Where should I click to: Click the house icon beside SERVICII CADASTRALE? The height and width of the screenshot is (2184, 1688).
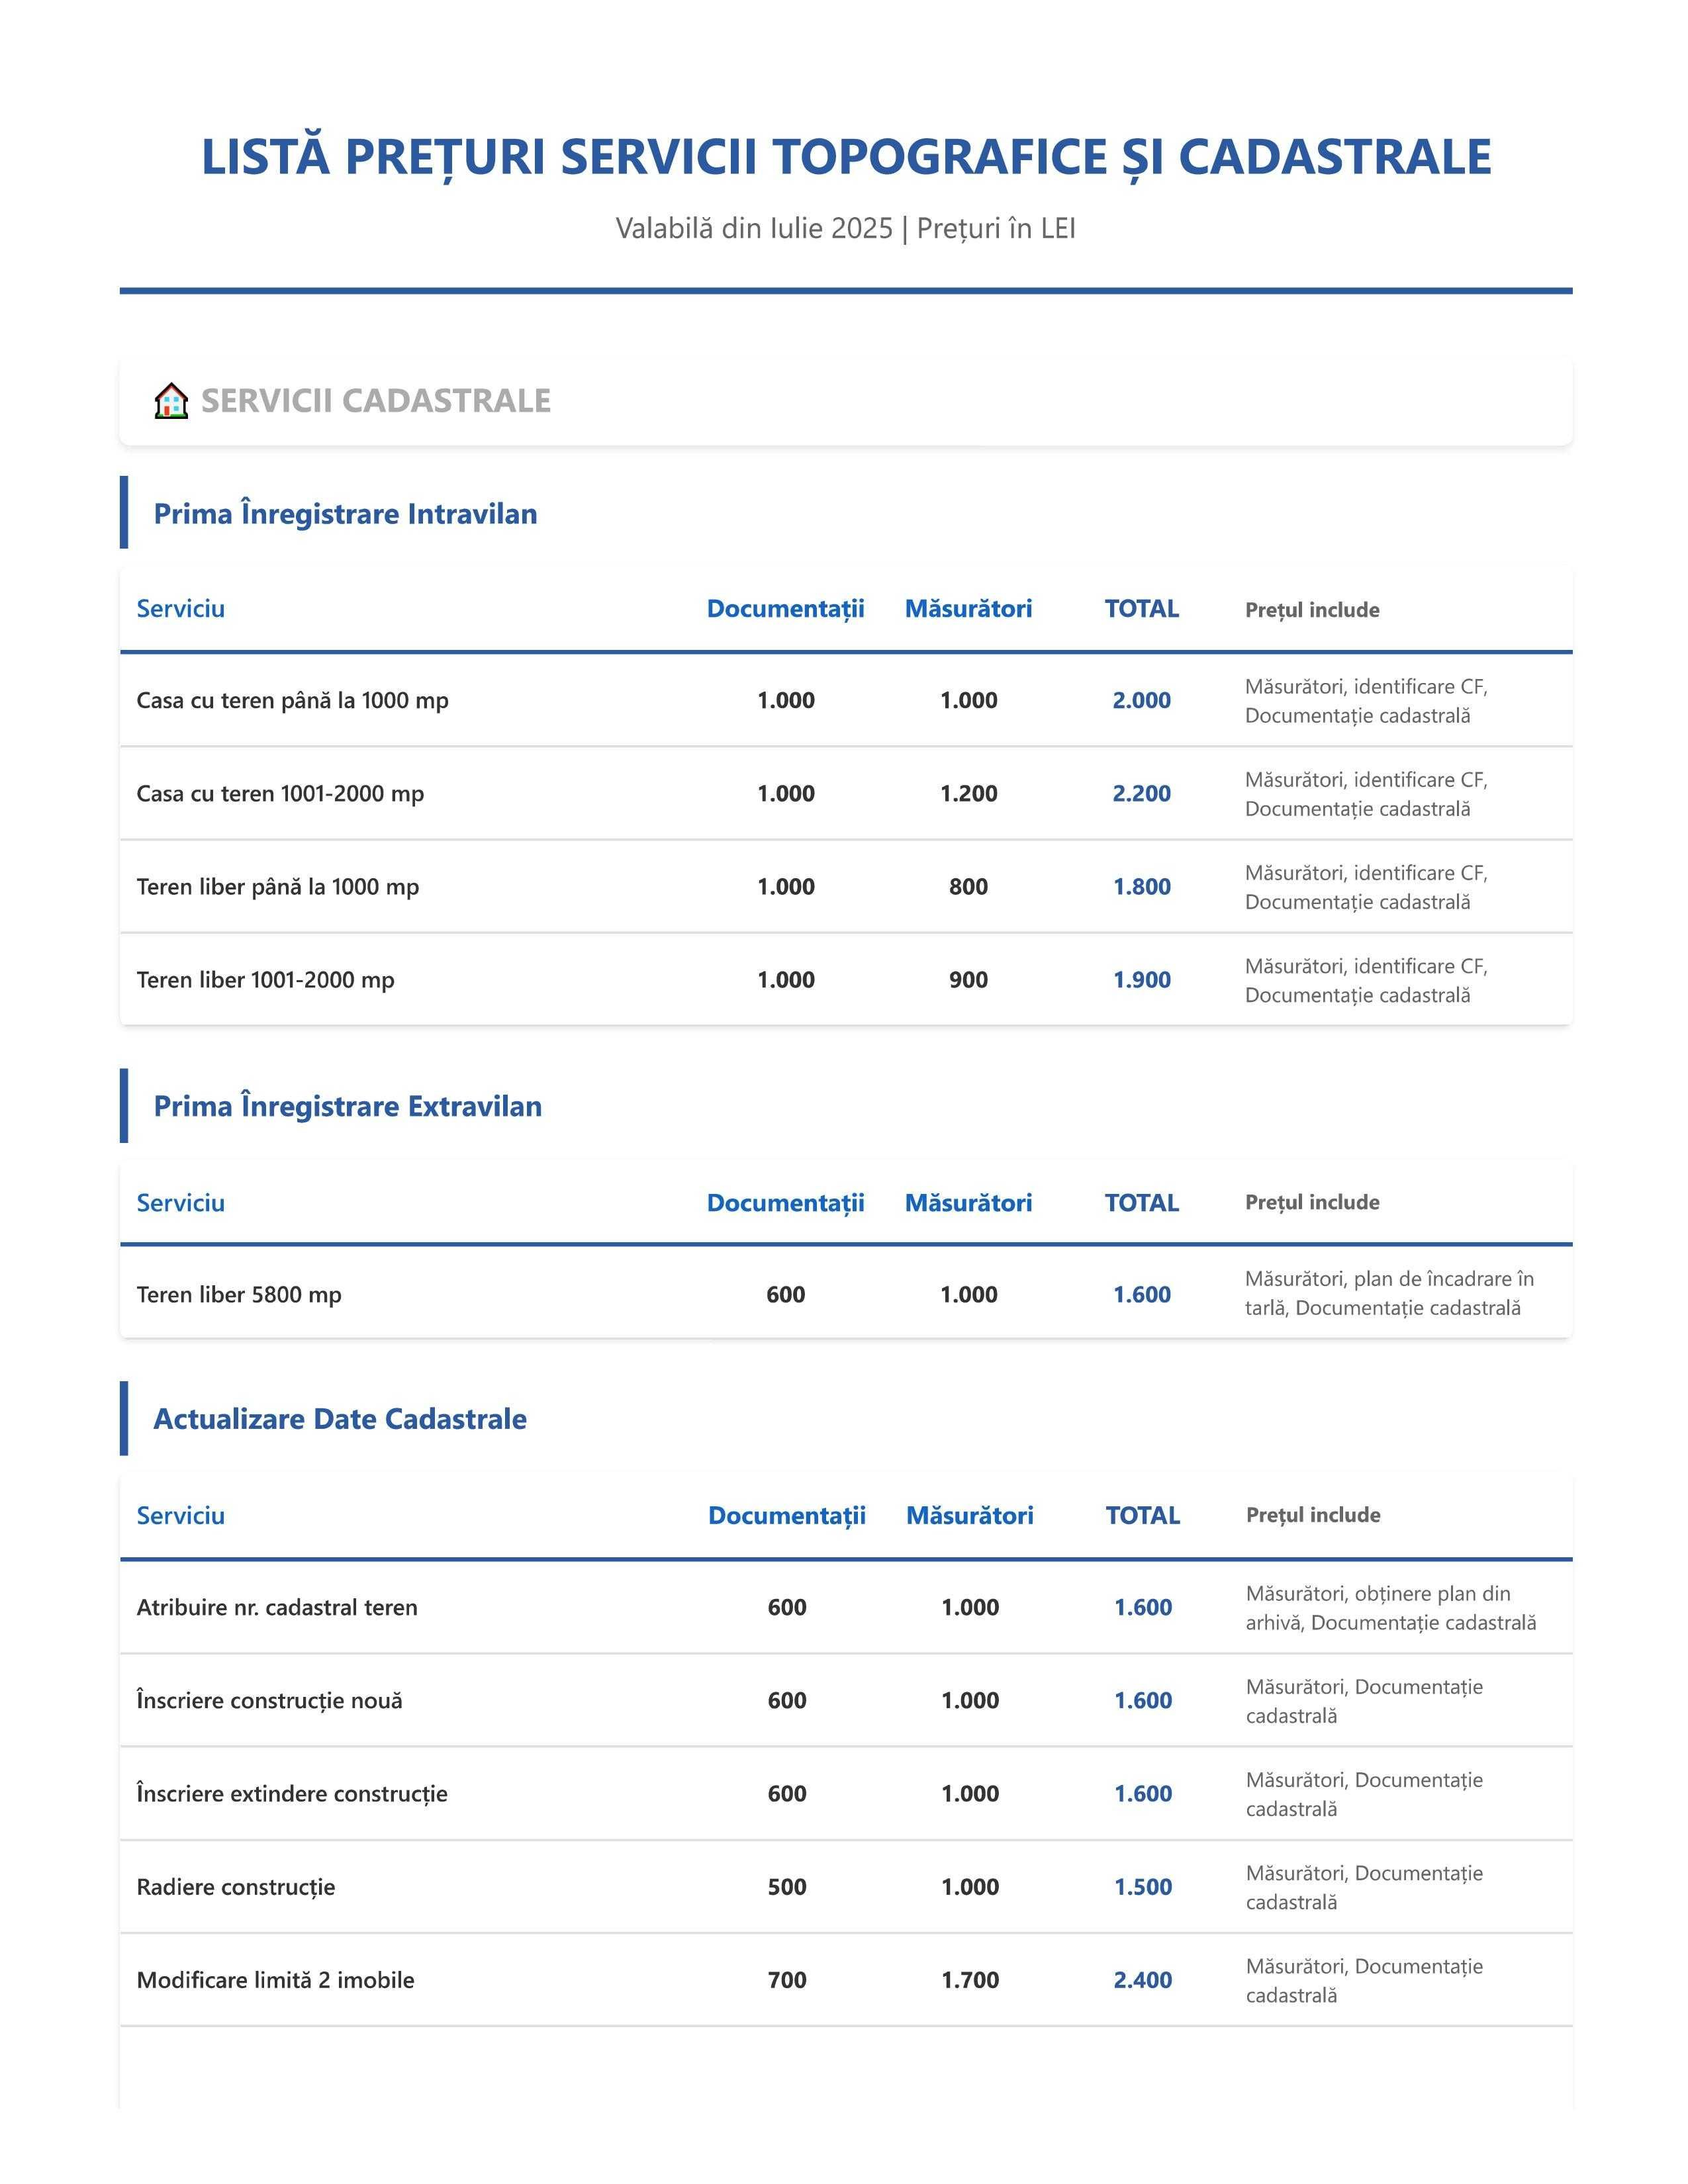171,401
